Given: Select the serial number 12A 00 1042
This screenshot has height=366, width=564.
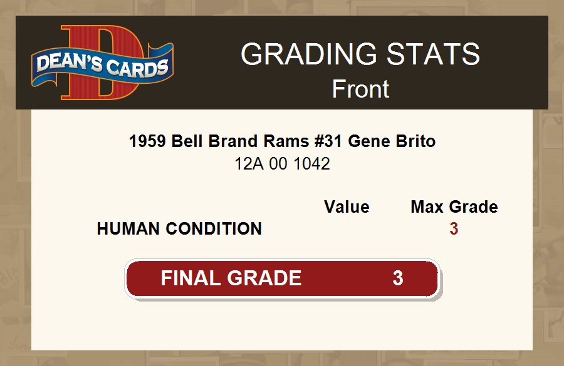Looking at the screenshot, I should pos(282,164).
